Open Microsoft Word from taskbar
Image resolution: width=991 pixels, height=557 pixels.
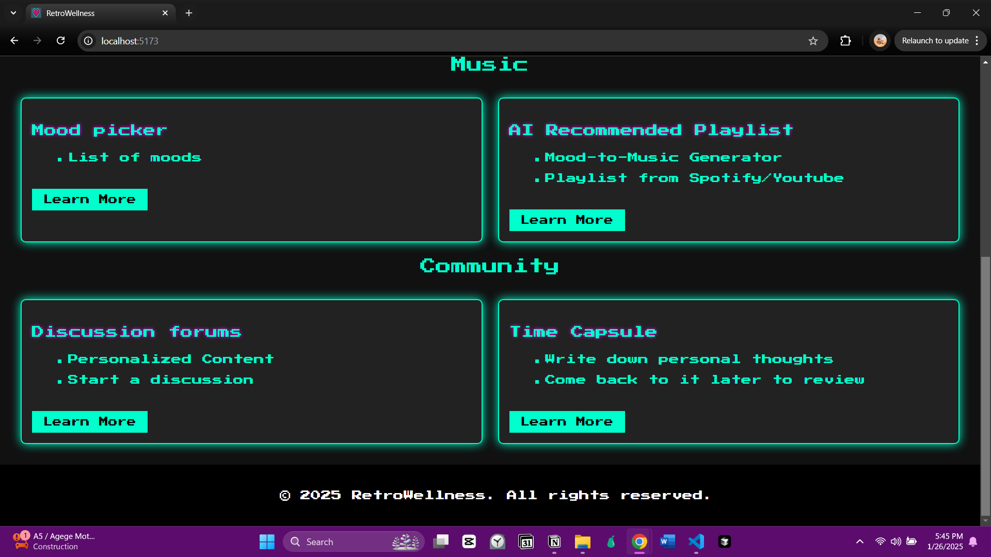tap(667, 542)
